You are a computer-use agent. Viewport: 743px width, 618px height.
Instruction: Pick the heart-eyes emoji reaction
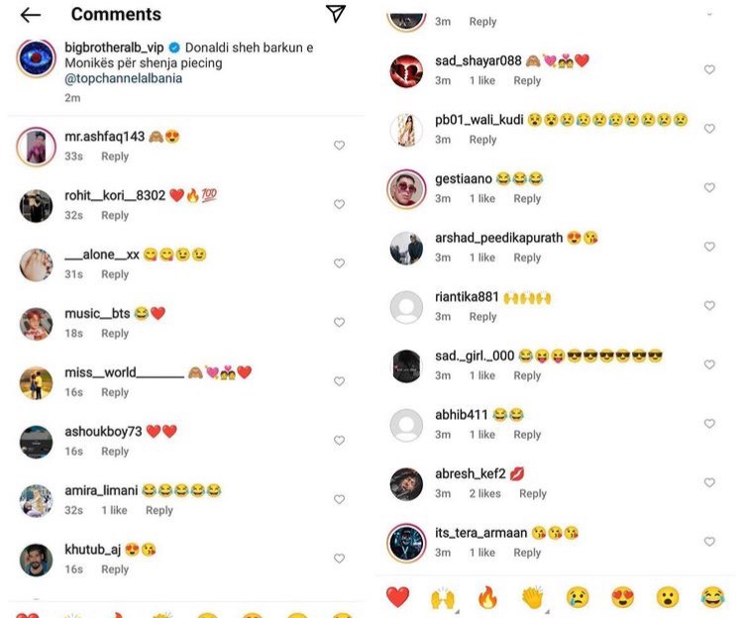pyautogui.click(x=623, y=597)
